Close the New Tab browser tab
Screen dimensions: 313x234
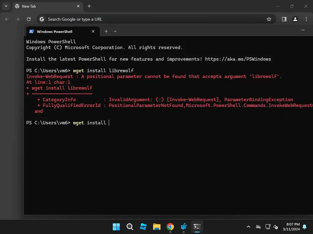(78, 6)
